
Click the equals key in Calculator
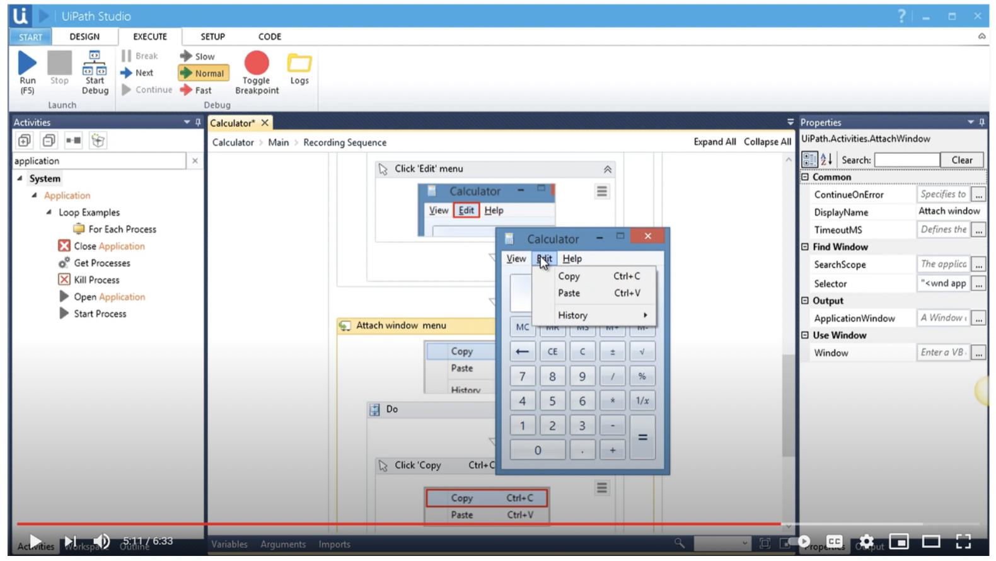point(642,437)
